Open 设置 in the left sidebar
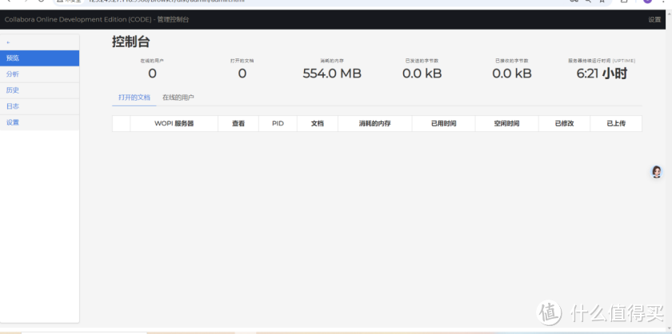This screenshot has width=672, height=334. coord(39,122)
